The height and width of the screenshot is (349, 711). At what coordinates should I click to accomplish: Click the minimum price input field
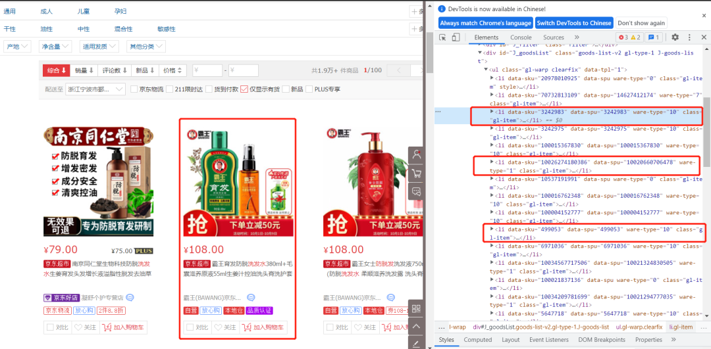coord(207,70)
